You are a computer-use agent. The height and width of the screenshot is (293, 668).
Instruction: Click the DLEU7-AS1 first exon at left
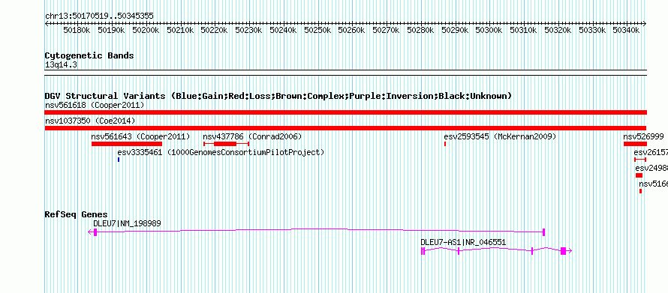coord(423,251)
